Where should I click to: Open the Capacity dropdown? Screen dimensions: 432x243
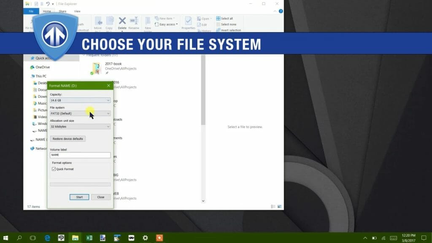pyautogui.click(x=80, y=100)
